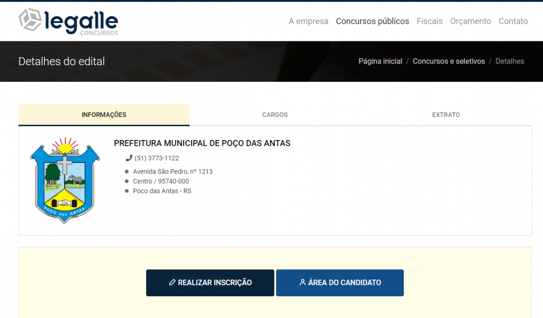Screen dimensions: 543x318
Task: Switch to the Cargos tab
Action: point(274,115)
